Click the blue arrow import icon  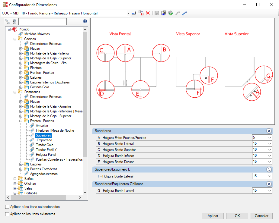coord(184,13)
